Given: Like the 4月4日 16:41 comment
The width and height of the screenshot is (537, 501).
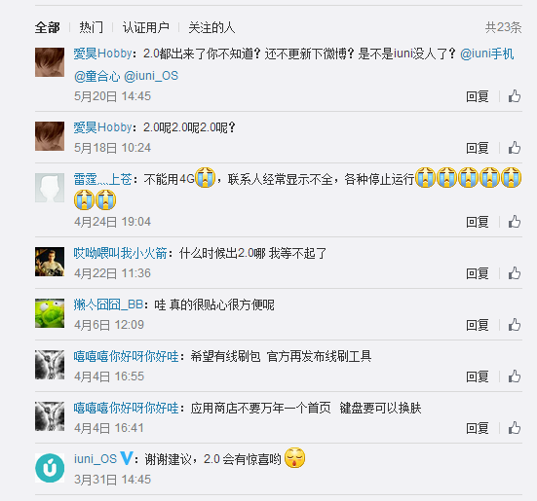Looking at the screenshot, I should (x=515, y=428).
